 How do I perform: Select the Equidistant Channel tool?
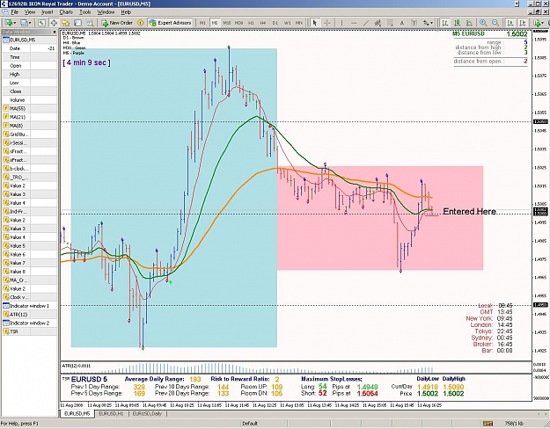pyautogui.click(x=378, y=23)
